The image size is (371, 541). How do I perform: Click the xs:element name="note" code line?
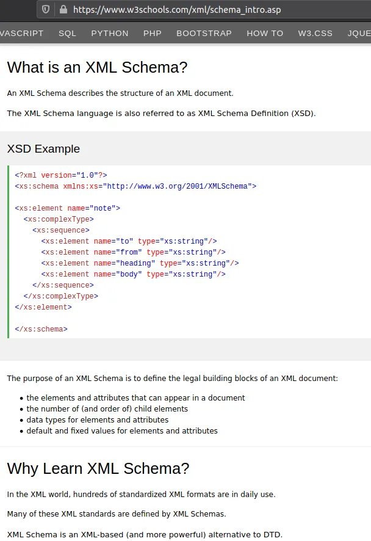(67, 208)
